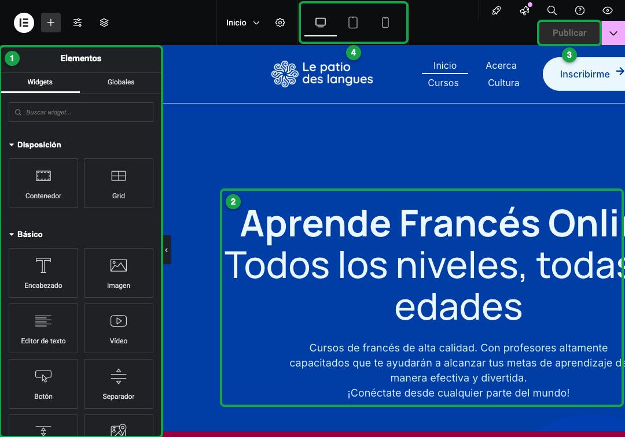Select the Editor de texto widget

coord(43,328)
